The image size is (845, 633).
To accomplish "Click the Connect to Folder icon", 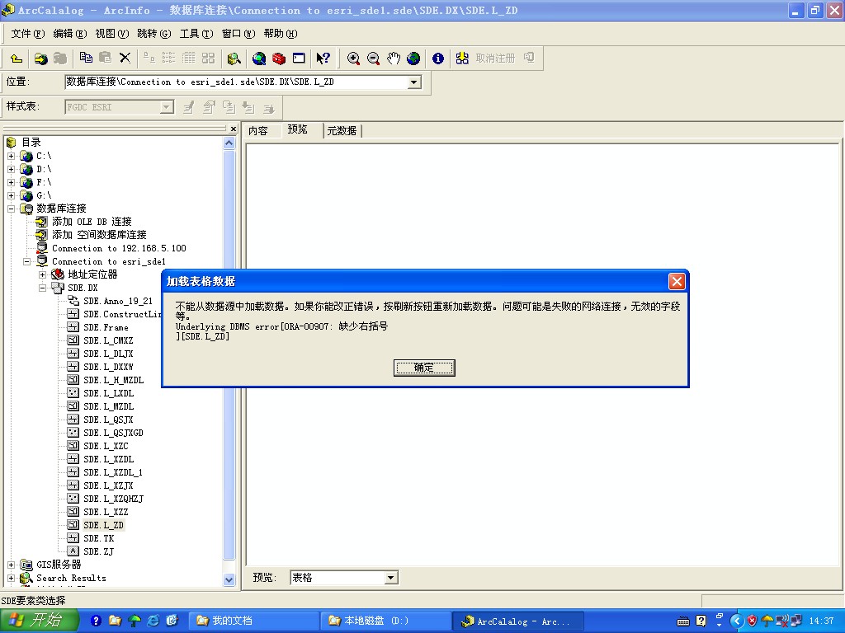I will (x=41, y=59).
